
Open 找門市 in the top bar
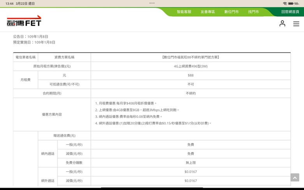[x=253, y=12]
